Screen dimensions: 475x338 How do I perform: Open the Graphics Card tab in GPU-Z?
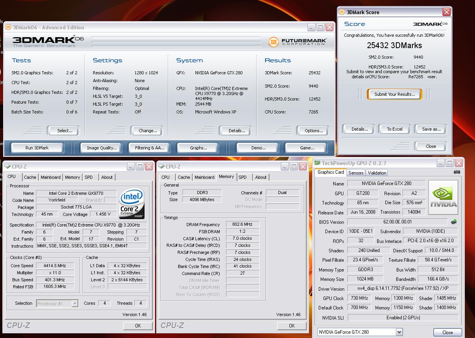[331, 172]
